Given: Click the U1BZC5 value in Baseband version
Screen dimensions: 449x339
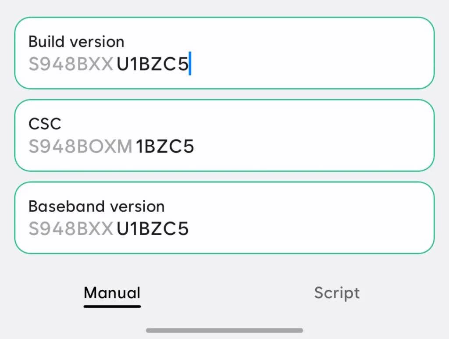Looking at the screenshot, I should click(x=152, y=228).
